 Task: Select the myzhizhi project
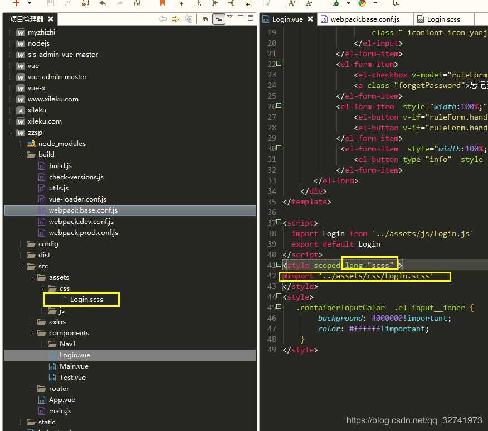41,32
